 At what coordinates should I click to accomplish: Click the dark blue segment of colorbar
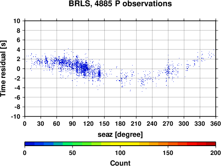[x=30, y=143]
